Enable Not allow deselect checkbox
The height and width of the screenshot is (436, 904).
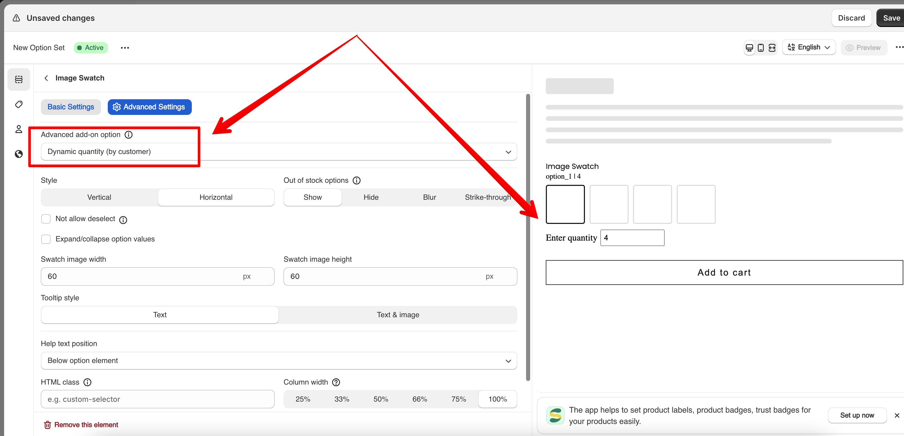pyautogui.click(x=46, y=219)
